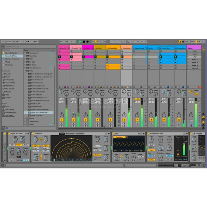207x207 pixels.
Task: Switch to the Modulation tab in Echo
Action: (x=70, y=133)
